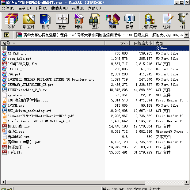Viewport: 190px width, 190px height.
Task: Click PDF icon of What's New in NX75 CAM Milling4.pdf
Action: tap(5, 121)
